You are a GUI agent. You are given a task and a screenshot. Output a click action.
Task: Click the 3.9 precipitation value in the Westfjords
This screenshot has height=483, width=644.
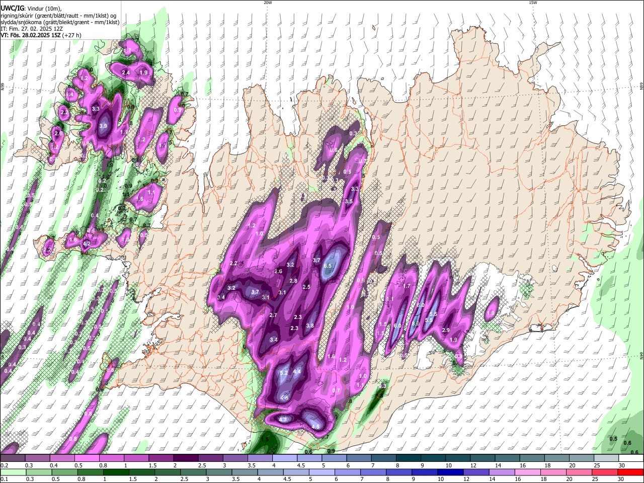[x=104, y=126]
